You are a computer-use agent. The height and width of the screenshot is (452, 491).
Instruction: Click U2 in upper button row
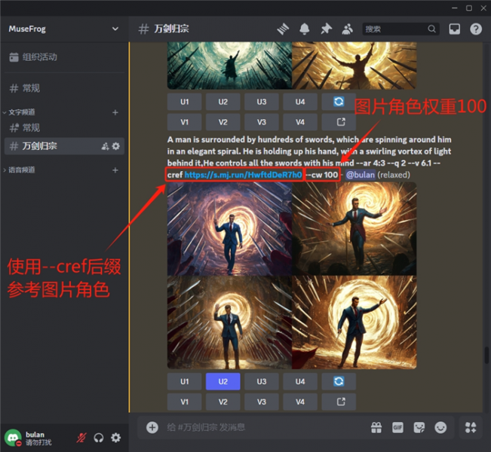point(223,102)
